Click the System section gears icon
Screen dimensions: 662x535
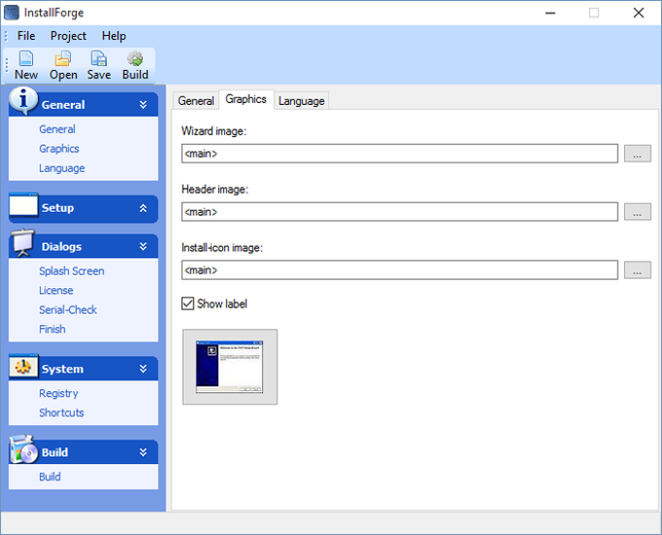click(x=23, y=366)
